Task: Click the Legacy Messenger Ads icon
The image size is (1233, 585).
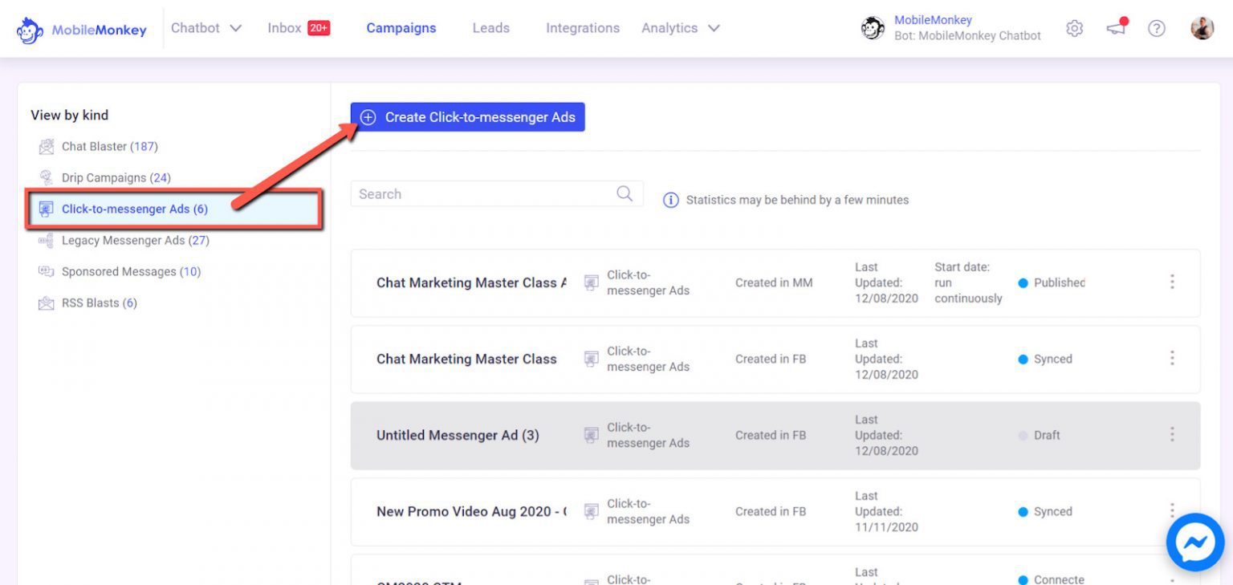Action: point(46,240)
